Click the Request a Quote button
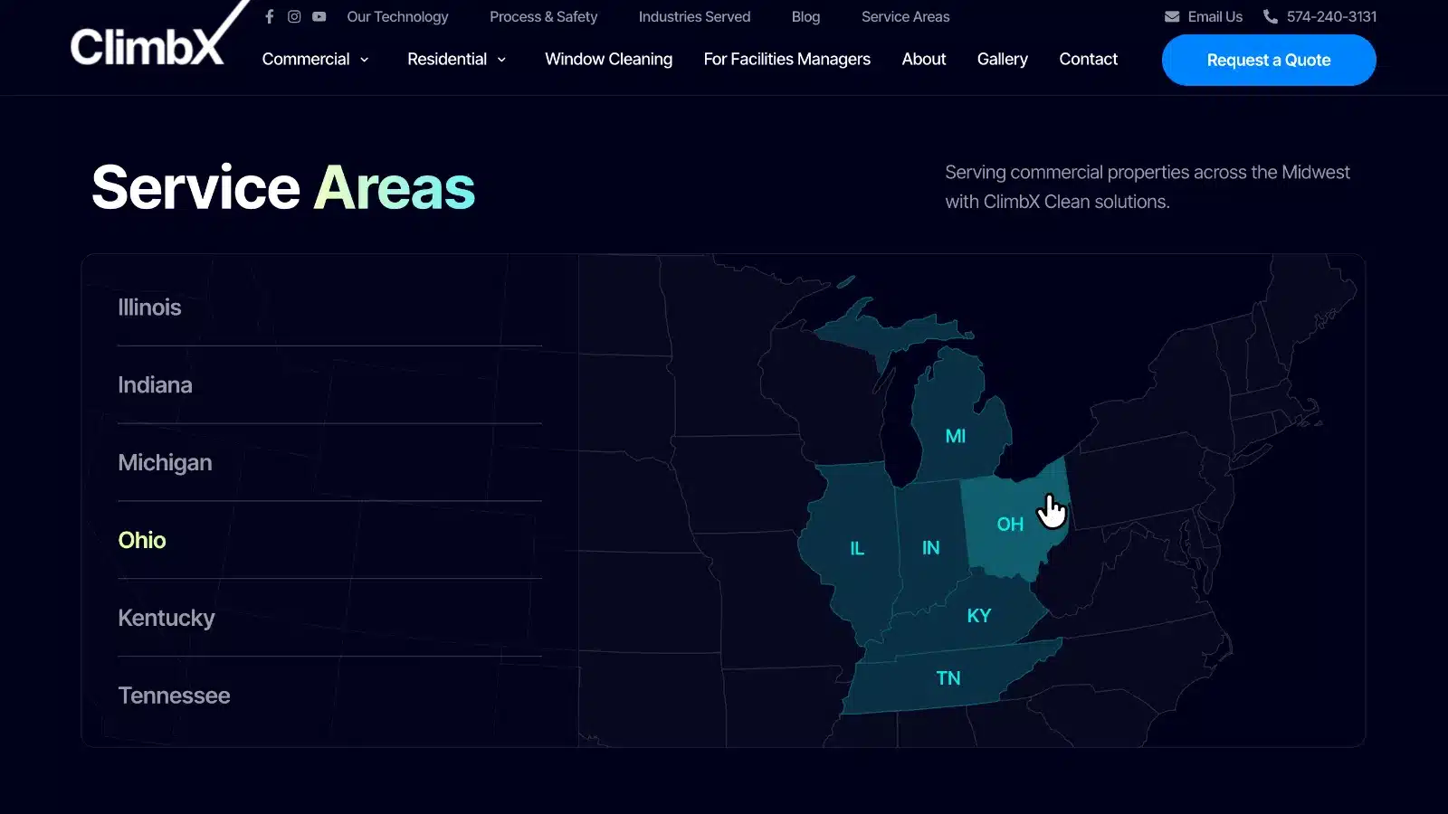 tap(1269, 60)
